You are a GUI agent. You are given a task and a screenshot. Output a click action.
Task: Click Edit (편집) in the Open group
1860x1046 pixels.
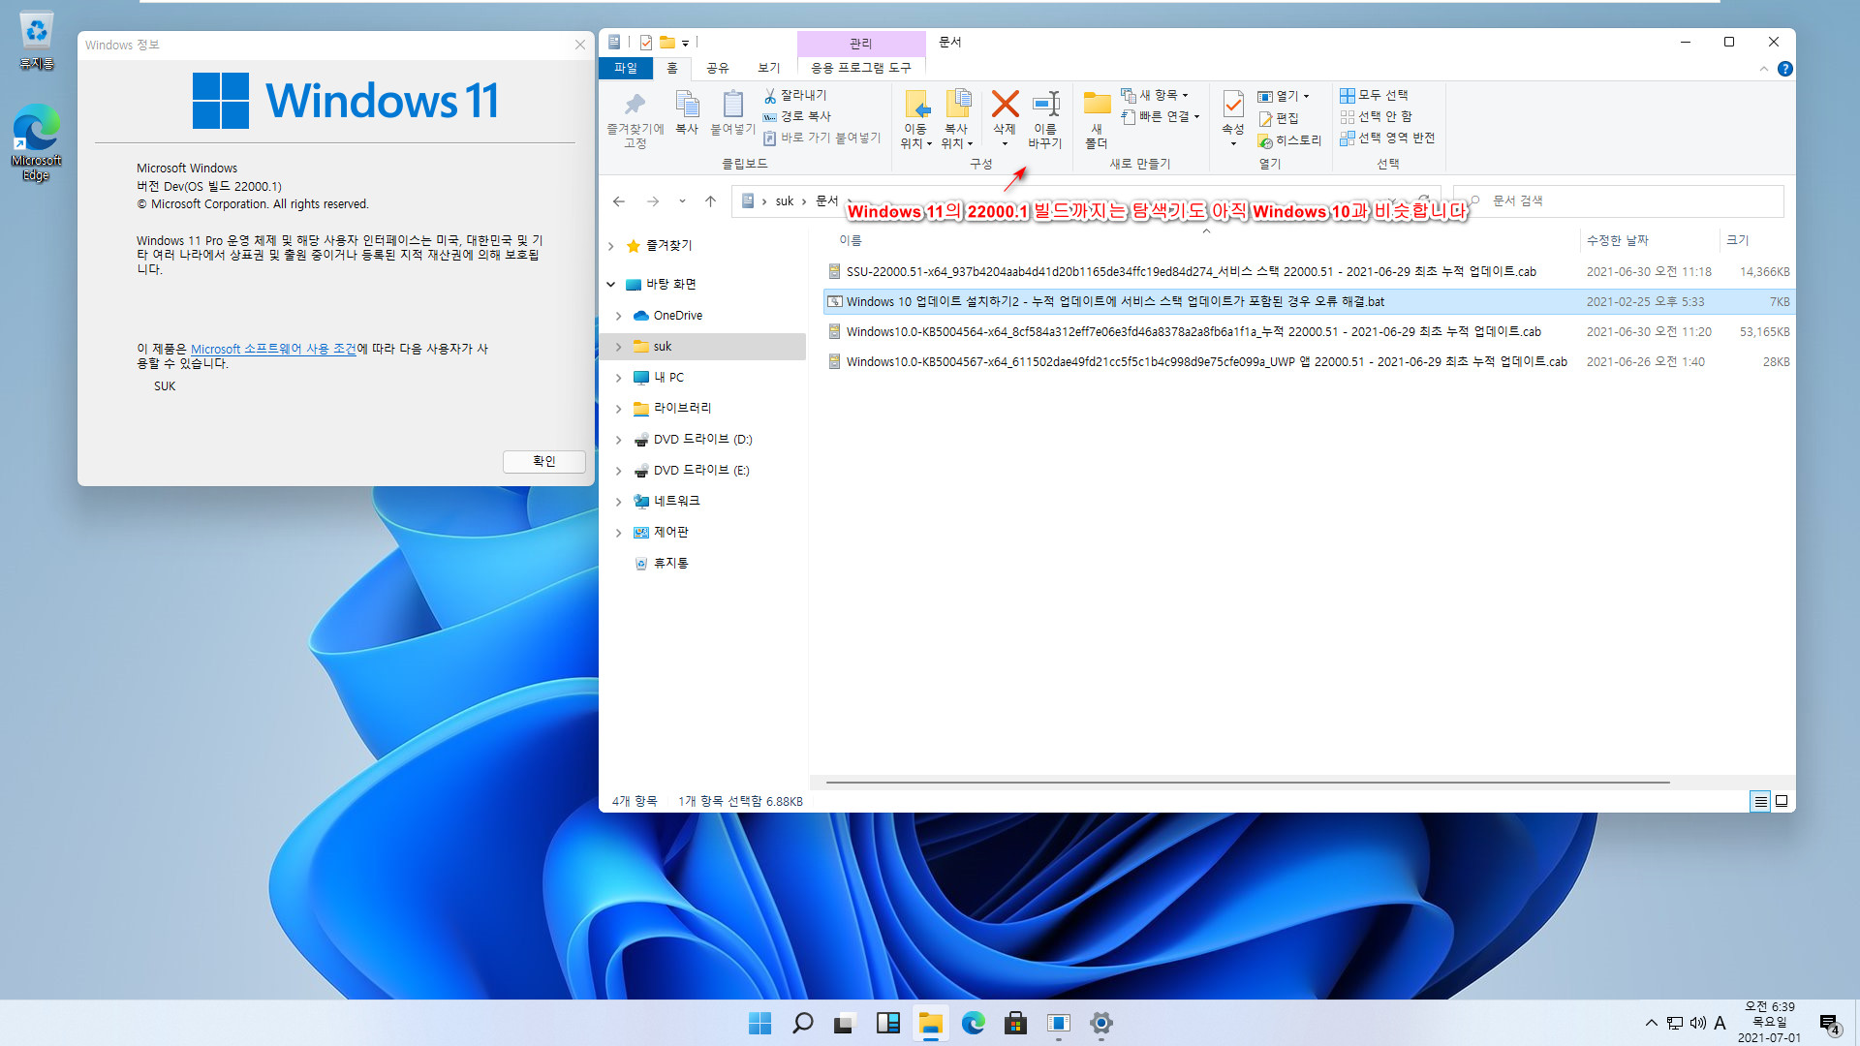point(1279,118)
